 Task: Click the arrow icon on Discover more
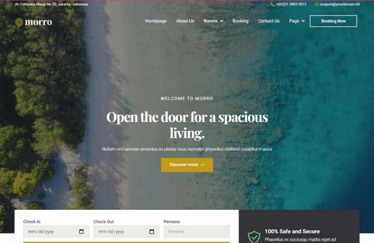pos(202,165)
